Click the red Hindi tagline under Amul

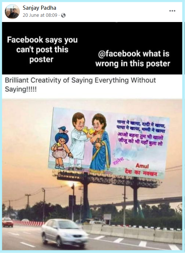(141, 173)
